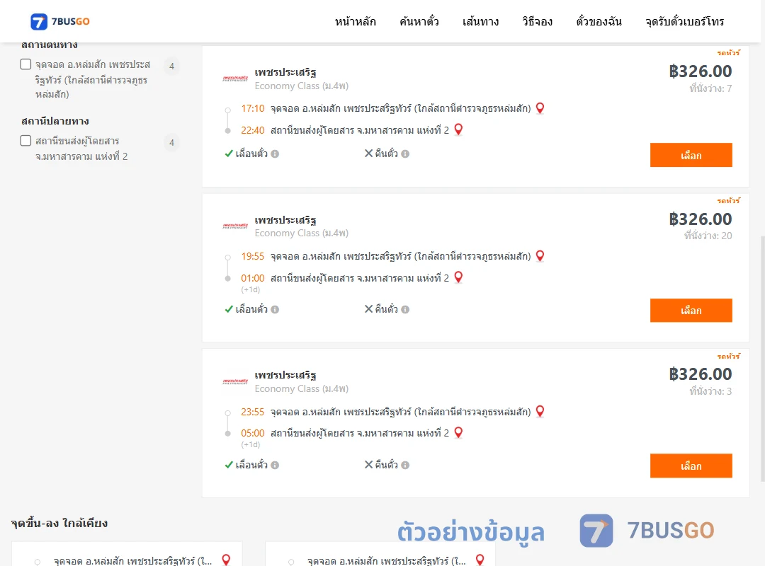The width and height of the screenshot is (765, 566).
Task: Click operator logo of the 23:55 trip
Action: [235, 382]
